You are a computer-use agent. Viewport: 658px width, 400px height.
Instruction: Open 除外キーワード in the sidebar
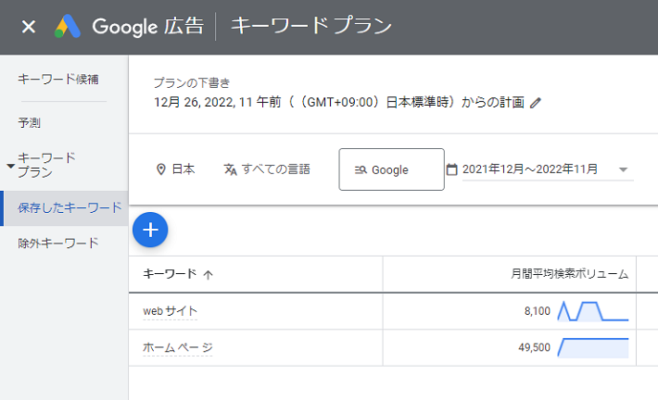[x=57, y=244]
